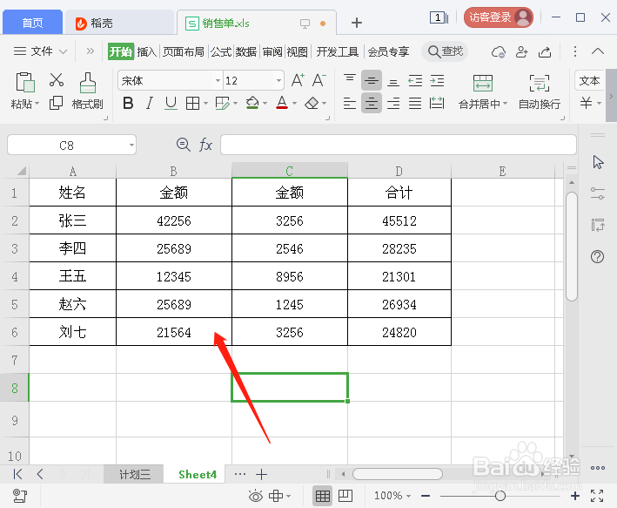The width and height of the screenshot is (617, 508).
Task: Click the Paste clipboard icon
Action: click(25, 82)
